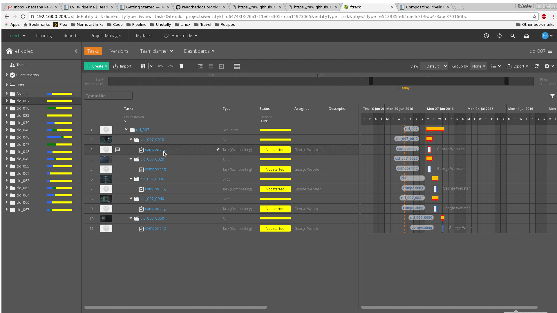Open spreadsheet grid view icon
Viewport: 557px width, 313px height.
[237, 66]
